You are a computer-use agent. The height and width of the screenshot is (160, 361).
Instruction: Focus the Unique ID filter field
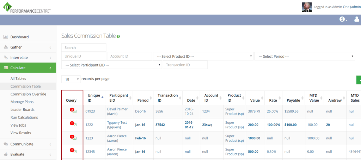tap(84, 56)
